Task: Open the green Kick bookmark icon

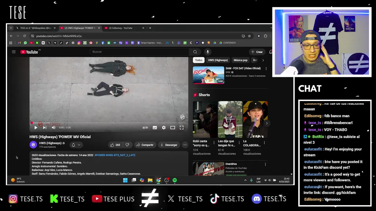Action: [x=37, y=43]
